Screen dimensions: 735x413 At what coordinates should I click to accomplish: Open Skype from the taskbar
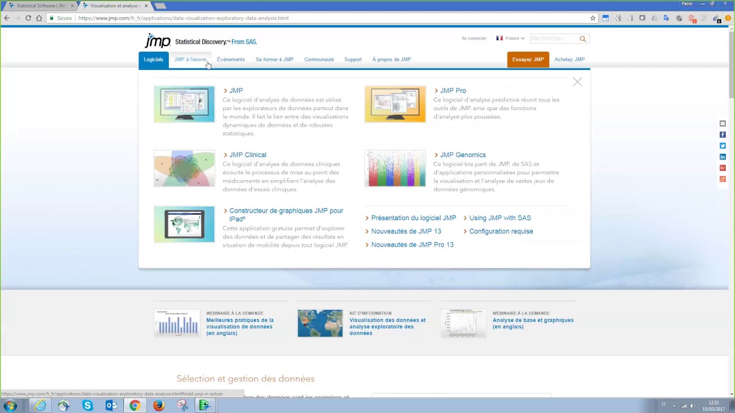[x=87, y=406]
